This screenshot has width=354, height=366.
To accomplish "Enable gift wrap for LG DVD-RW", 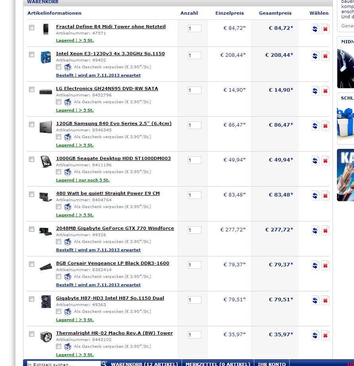I will click(x=59, y=102).
